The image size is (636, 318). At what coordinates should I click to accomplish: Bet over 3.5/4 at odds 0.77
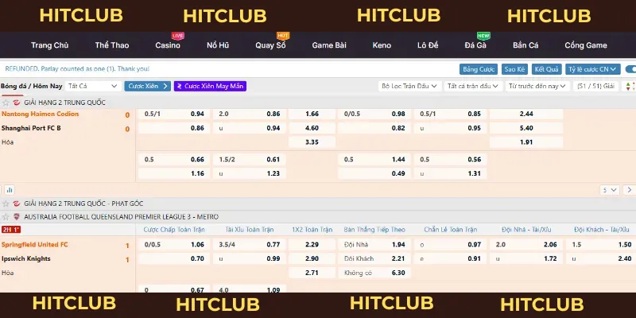[250, 245]
